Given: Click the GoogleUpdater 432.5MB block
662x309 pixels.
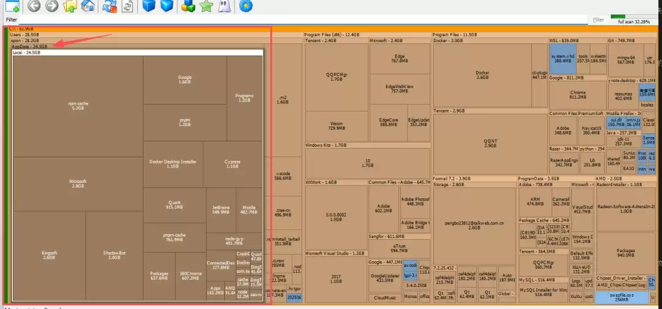Looking at the screenshot, I should pos(384,278).
